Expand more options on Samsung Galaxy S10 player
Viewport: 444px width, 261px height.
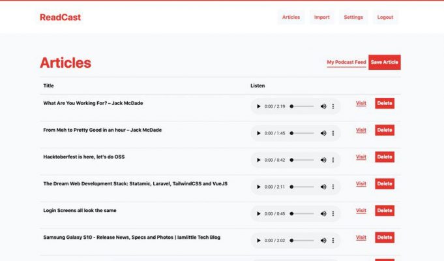pos(333,240)
